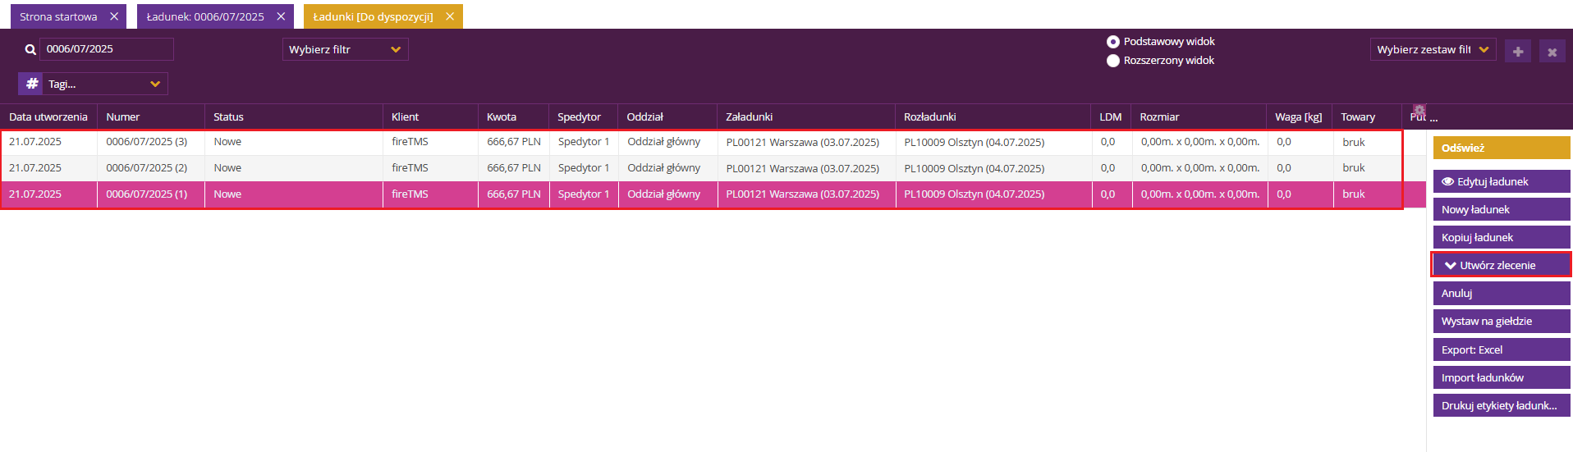Click the Nowy ładunek button
1573x452 pixels.
[x=1502, y=209]
